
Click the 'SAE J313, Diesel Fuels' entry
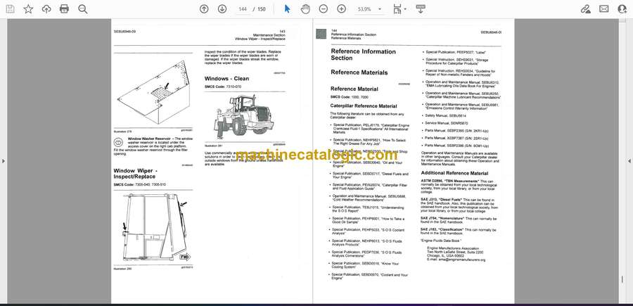pos(459,205)
